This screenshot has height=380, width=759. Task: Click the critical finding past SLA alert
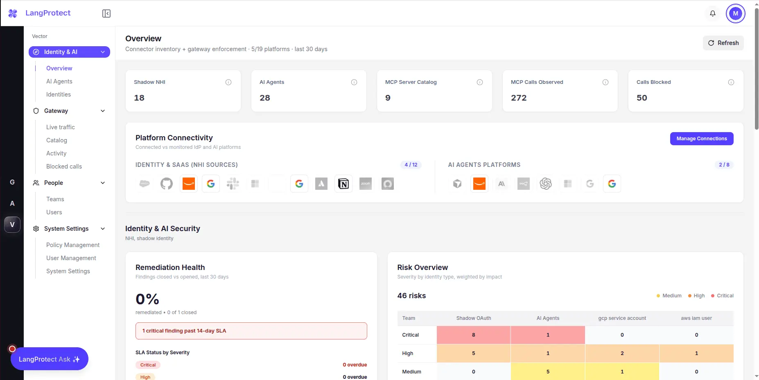(251, 331)
